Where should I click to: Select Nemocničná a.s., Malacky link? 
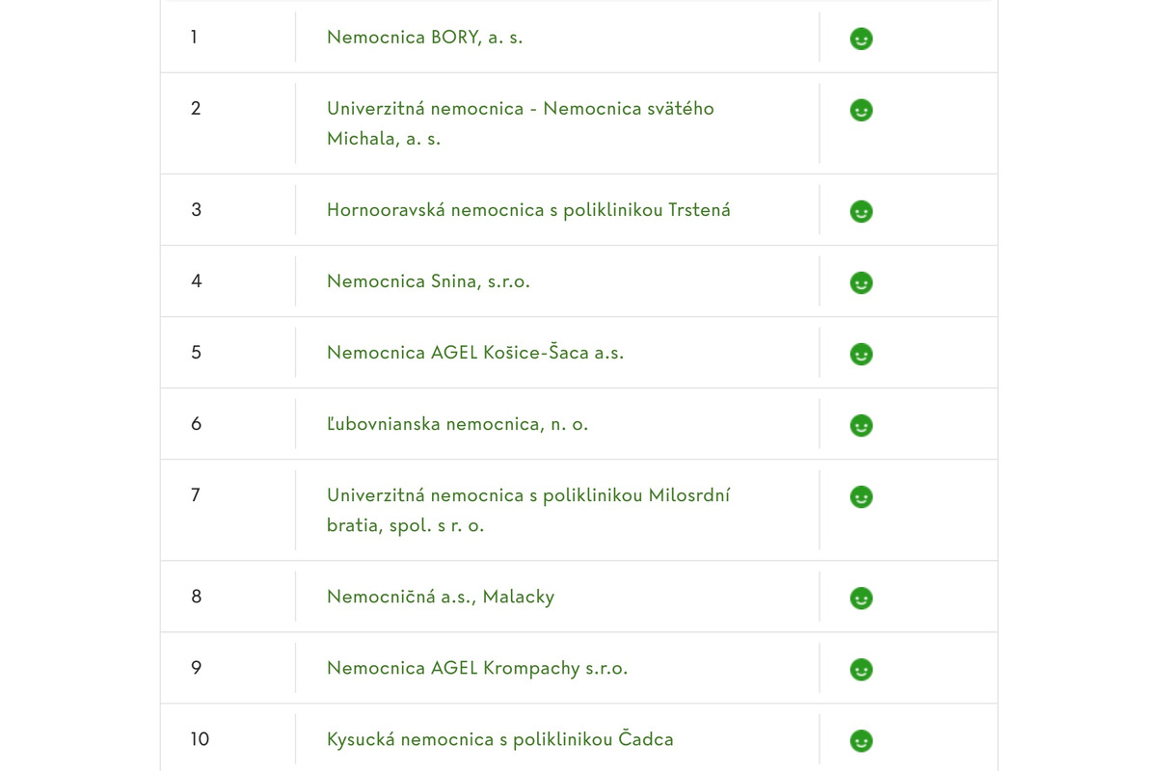click(x=441, y=597)
